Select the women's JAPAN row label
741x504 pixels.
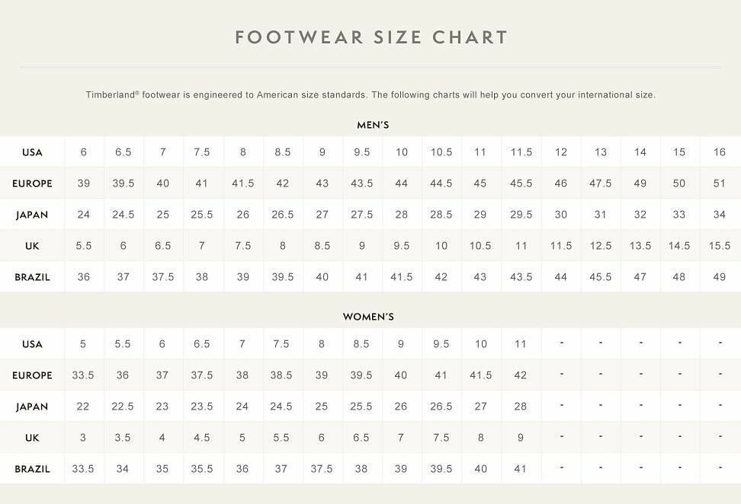(32, 407)
